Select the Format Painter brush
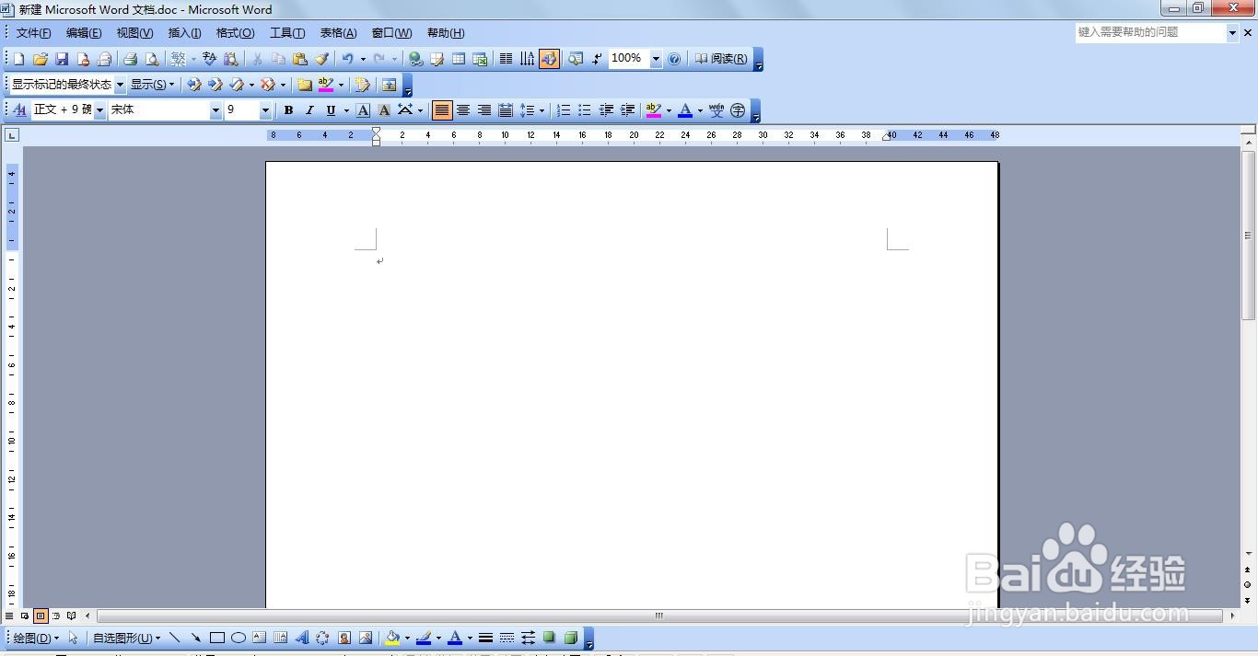 coord(321,59)
